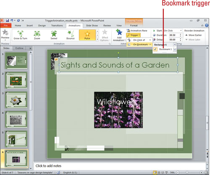Switch to the Design tab
This screenshot has height=175, width=210.
coord(42,26)
